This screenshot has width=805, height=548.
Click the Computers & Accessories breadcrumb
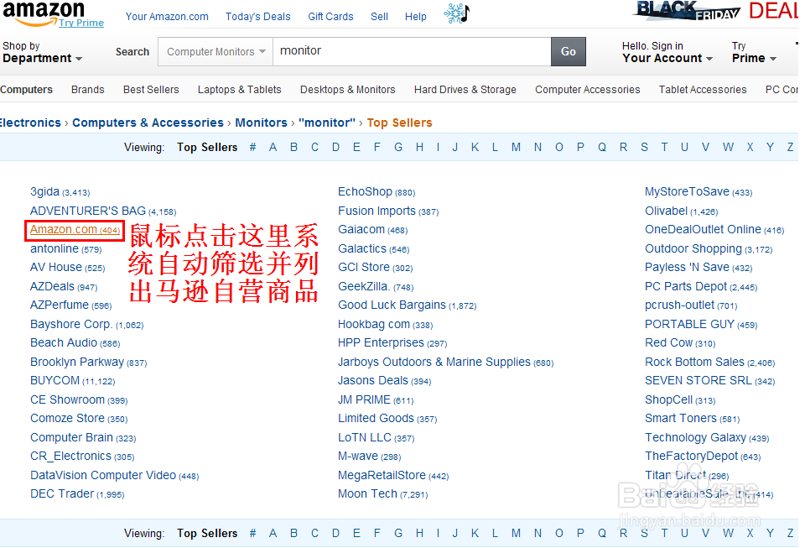[148, 123]
